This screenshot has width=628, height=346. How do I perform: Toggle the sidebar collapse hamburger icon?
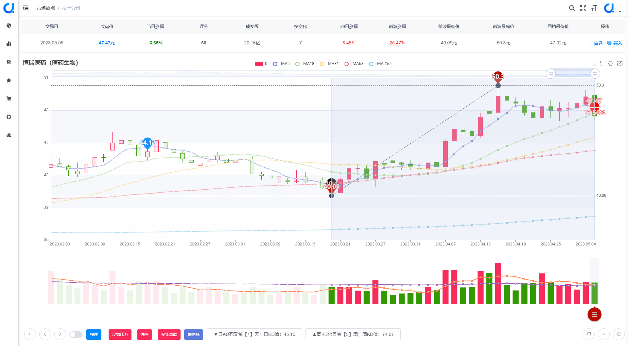tap(26, 8)
